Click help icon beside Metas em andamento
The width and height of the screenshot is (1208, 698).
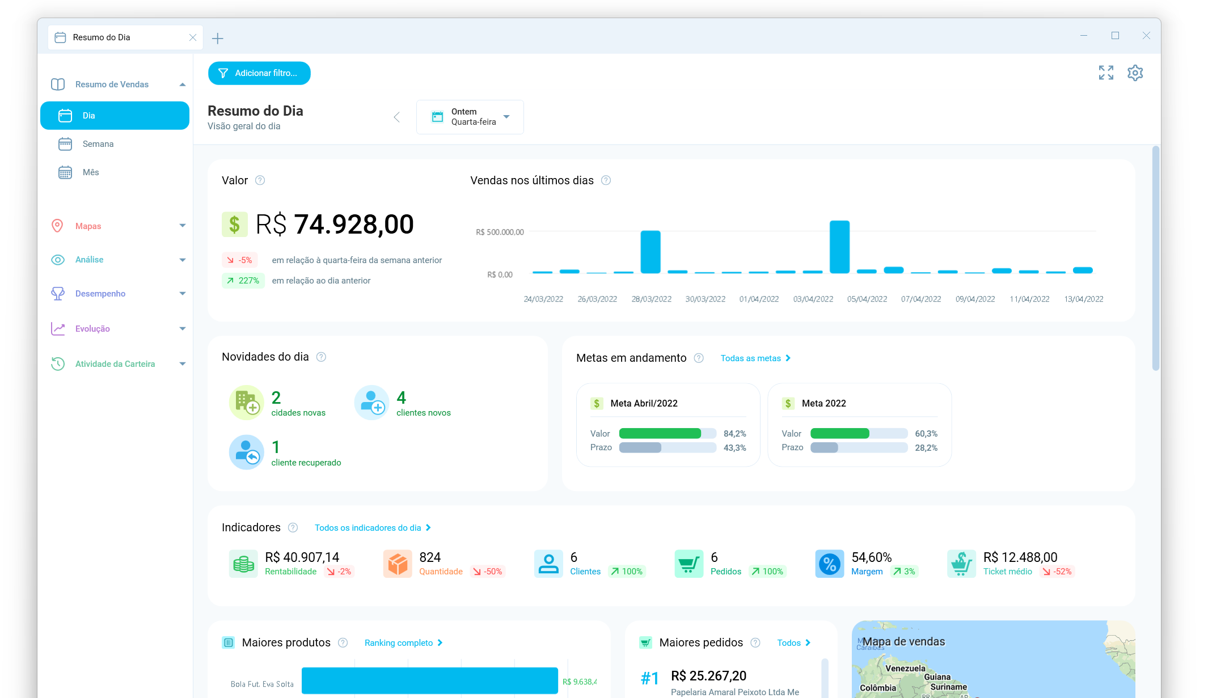pos(699,358)
